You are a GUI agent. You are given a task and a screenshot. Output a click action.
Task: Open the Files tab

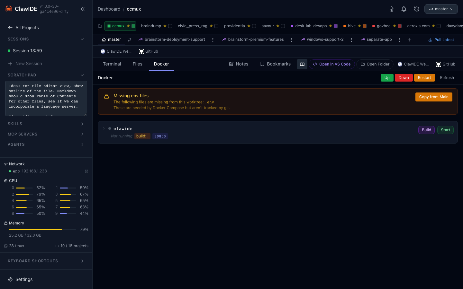137,64
